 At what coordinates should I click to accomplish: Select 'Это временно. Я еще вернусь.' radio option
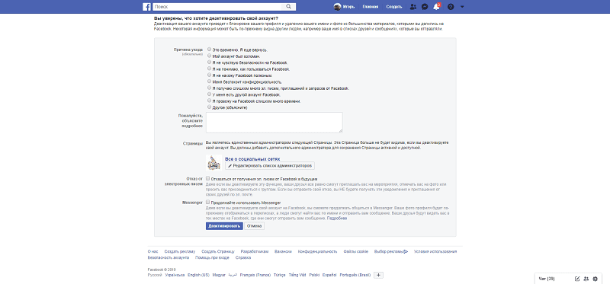(x=210, y=49)
